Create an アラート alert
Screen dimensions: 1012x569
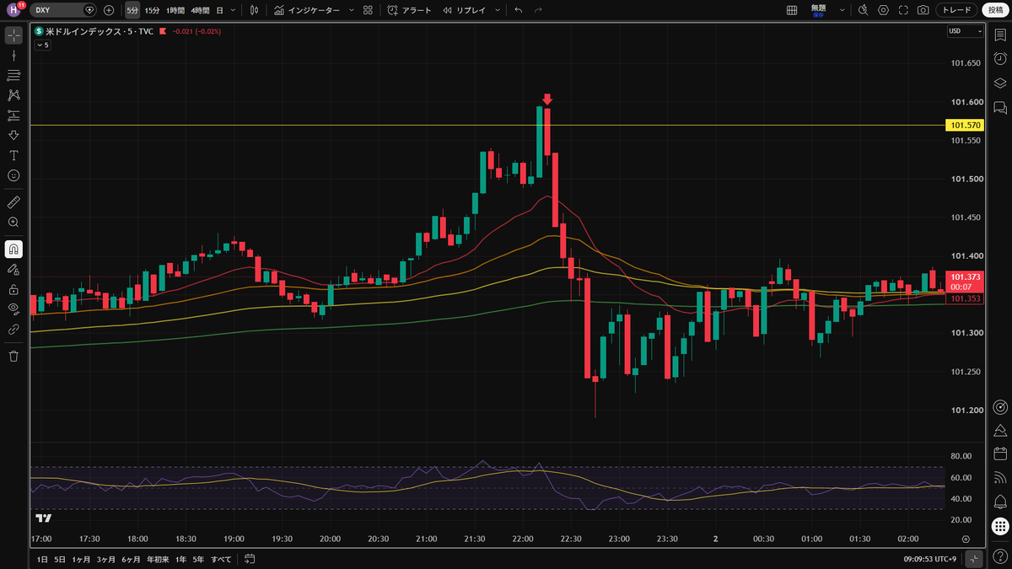pos(410,10)
